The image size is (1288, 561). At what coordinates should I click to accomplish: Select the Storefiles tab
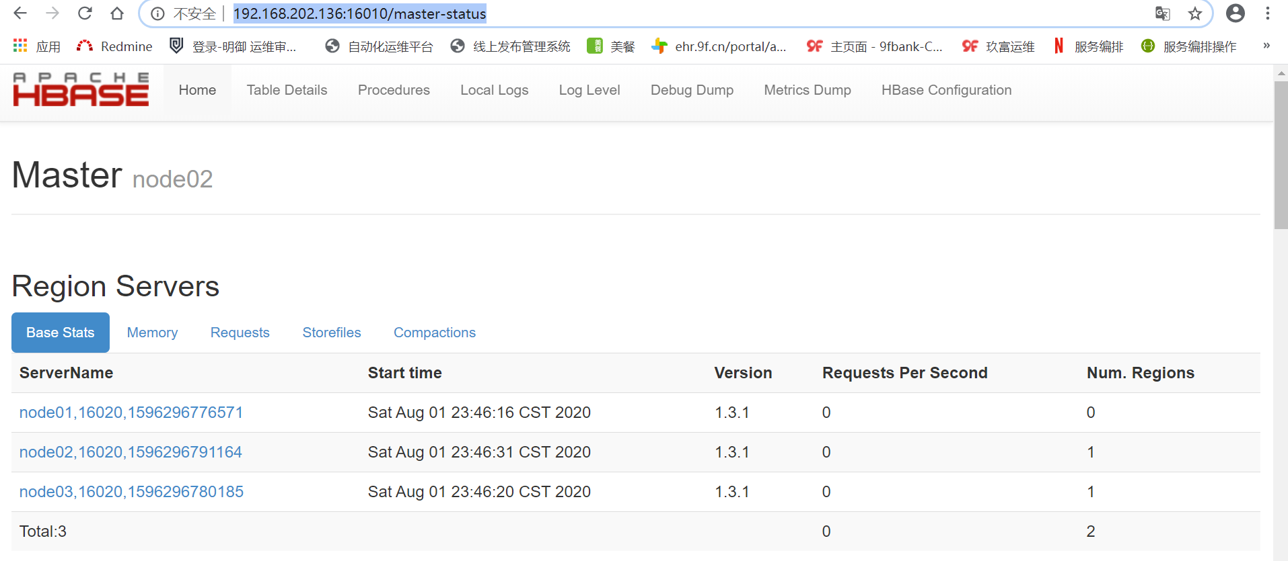click(332, 333)
